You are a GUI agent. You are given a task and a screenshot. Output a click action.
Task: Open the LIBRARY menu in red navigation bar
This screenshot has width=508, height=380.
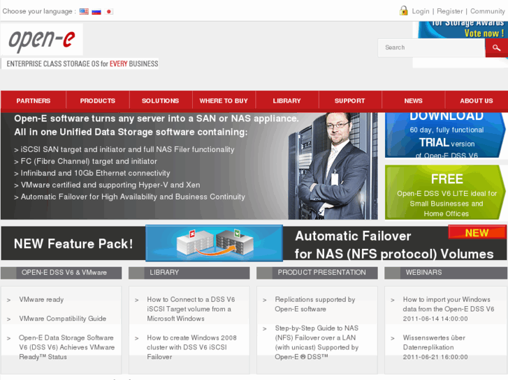tap(286, 101)
